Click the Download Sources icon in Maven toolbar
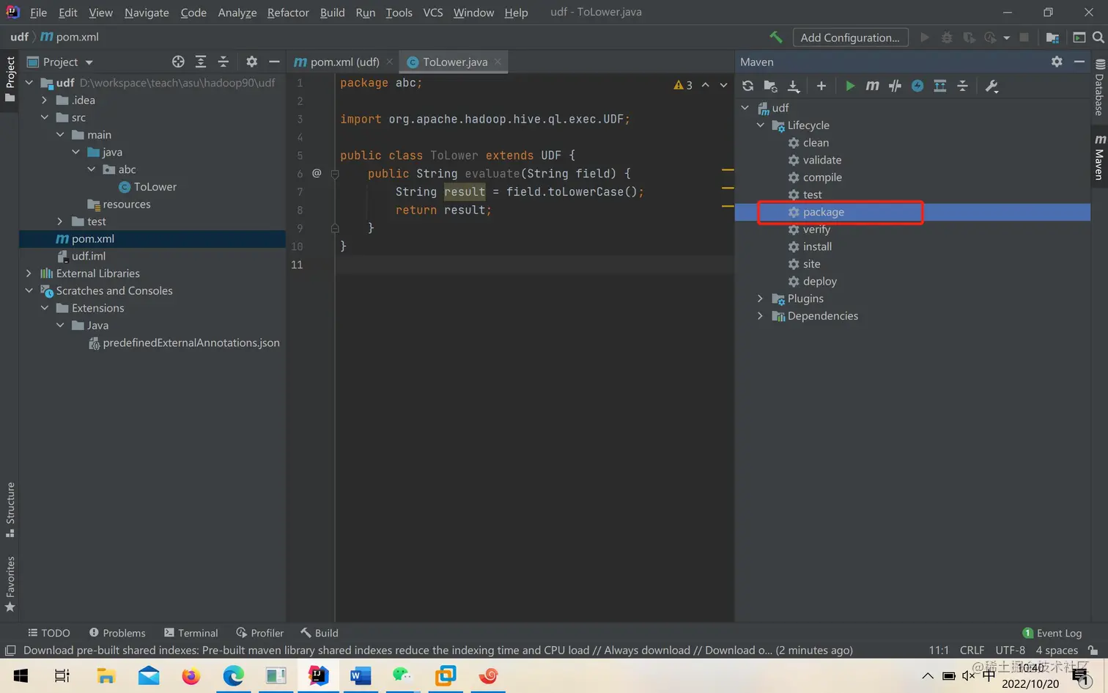This screenshot has width=1108, height=693. 793,86
